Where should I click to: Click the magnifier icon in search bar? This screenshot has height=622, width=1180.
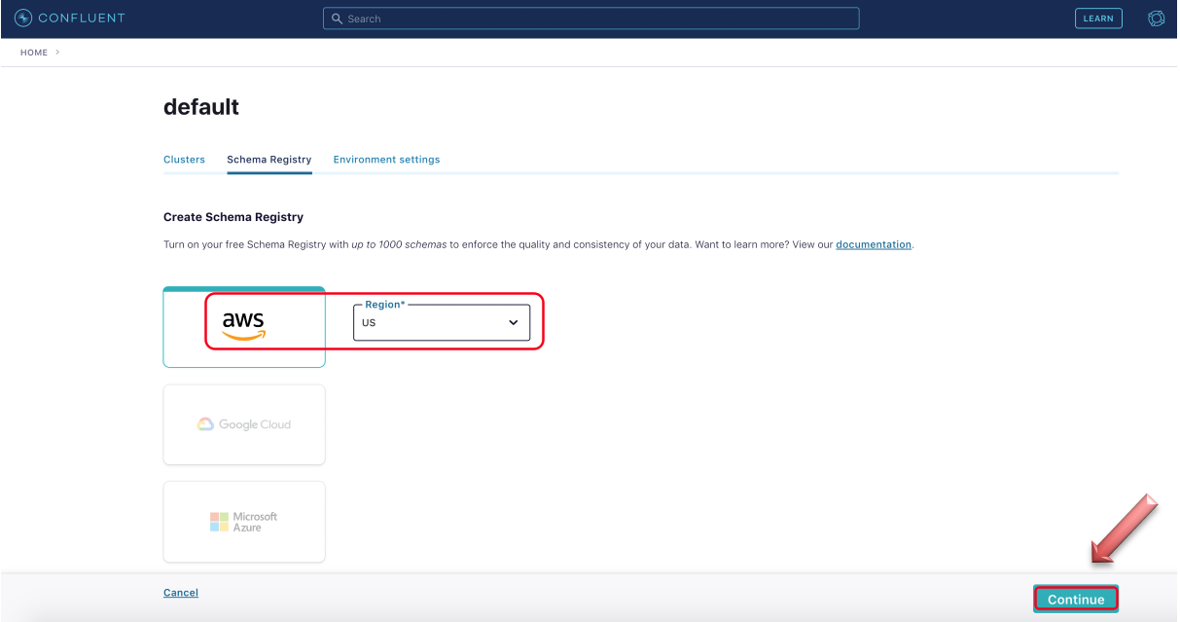[x=338, y=18]
